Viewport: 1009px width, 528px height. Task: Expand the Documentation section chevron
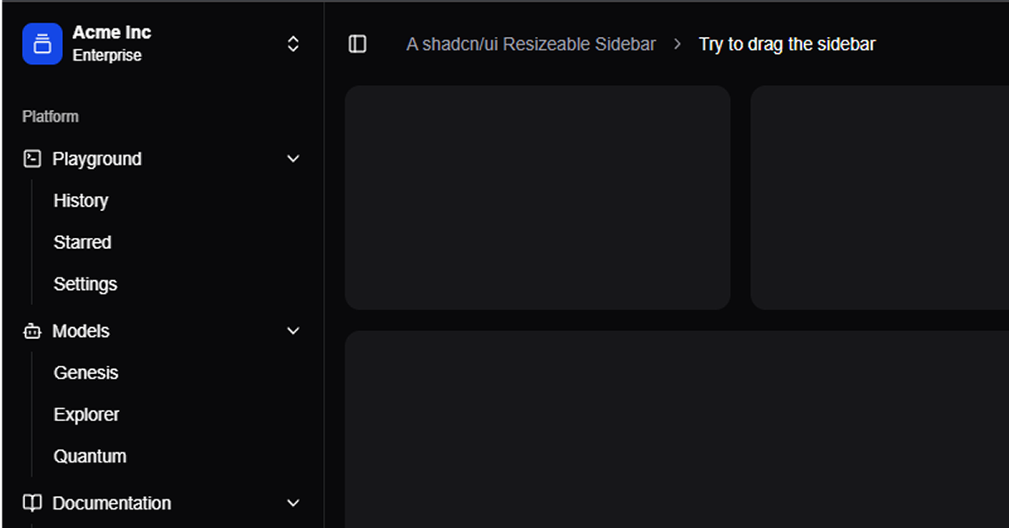(x=293, y=503)
